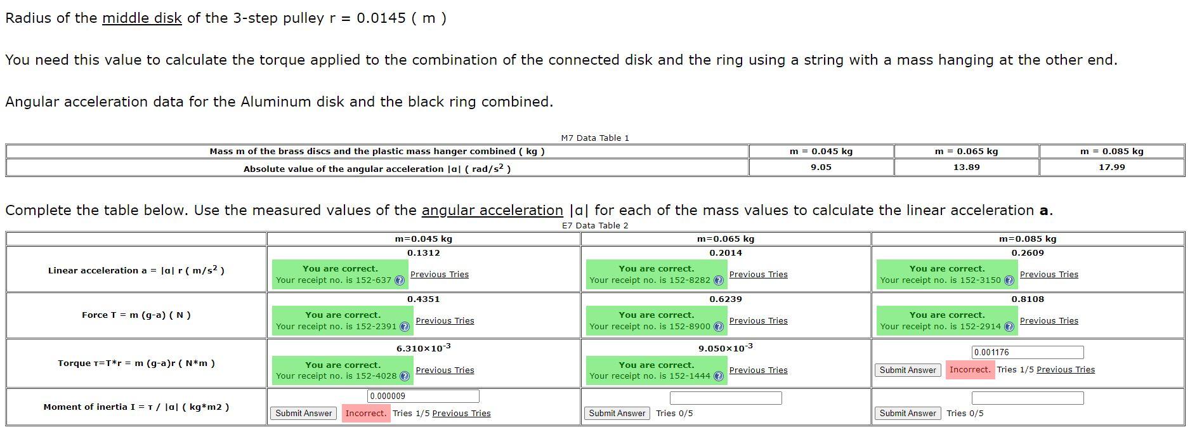Click 'm = 0.045 kg' header in Table 1
1190x432 pixels.
[821, 152]
